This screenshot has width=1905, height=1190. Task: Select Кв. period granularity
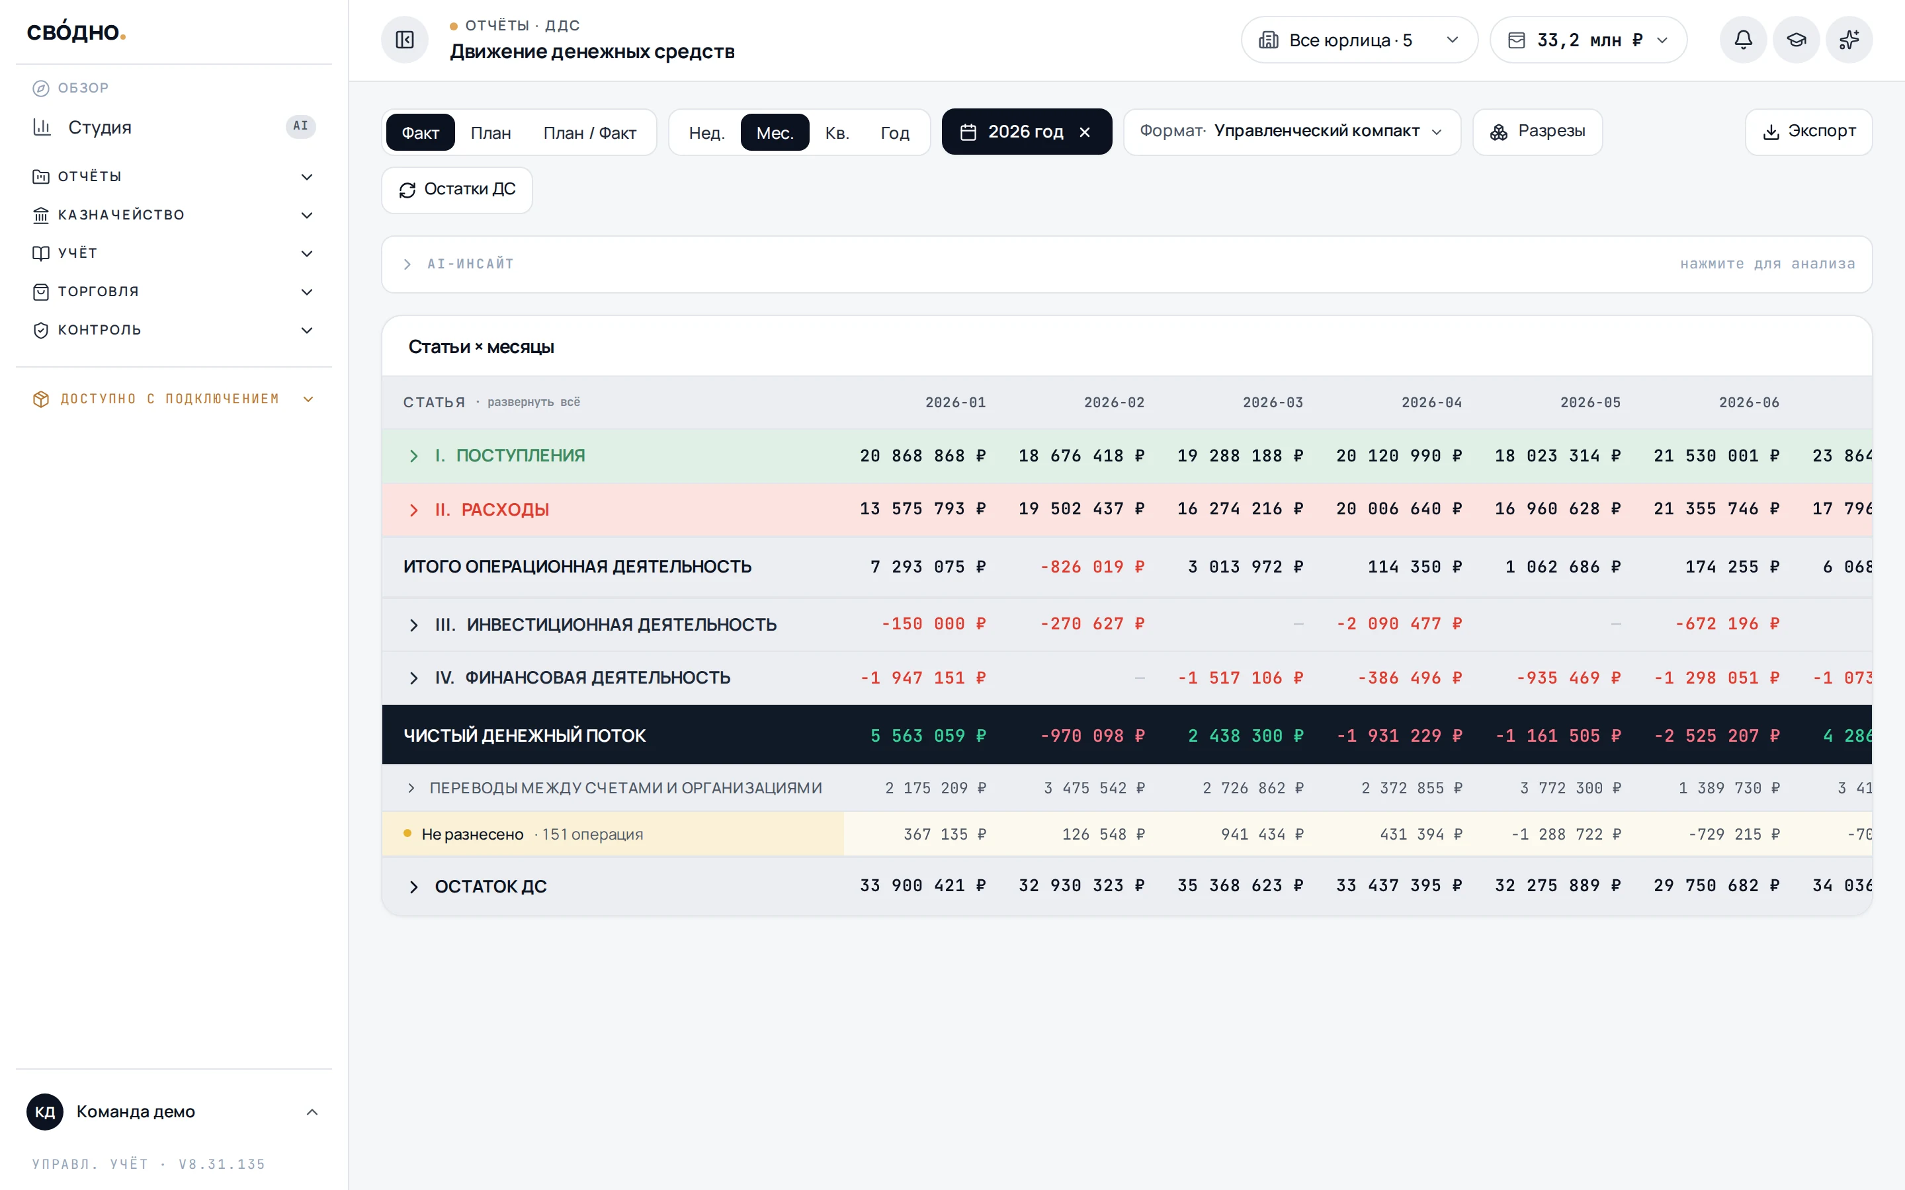[837, 132]
